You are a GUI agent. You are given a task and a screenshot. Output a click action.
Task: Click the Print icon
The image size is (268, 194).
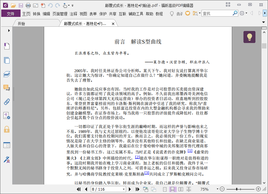[28, 6]
